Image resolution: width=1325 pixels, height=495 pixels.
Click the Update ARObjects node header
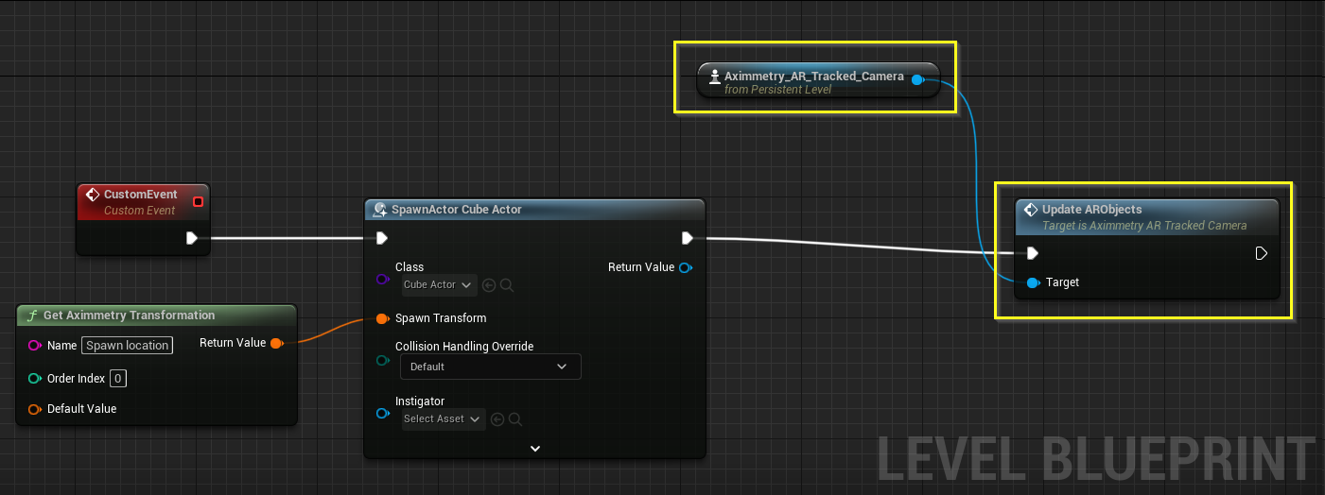coord(1146,216)
